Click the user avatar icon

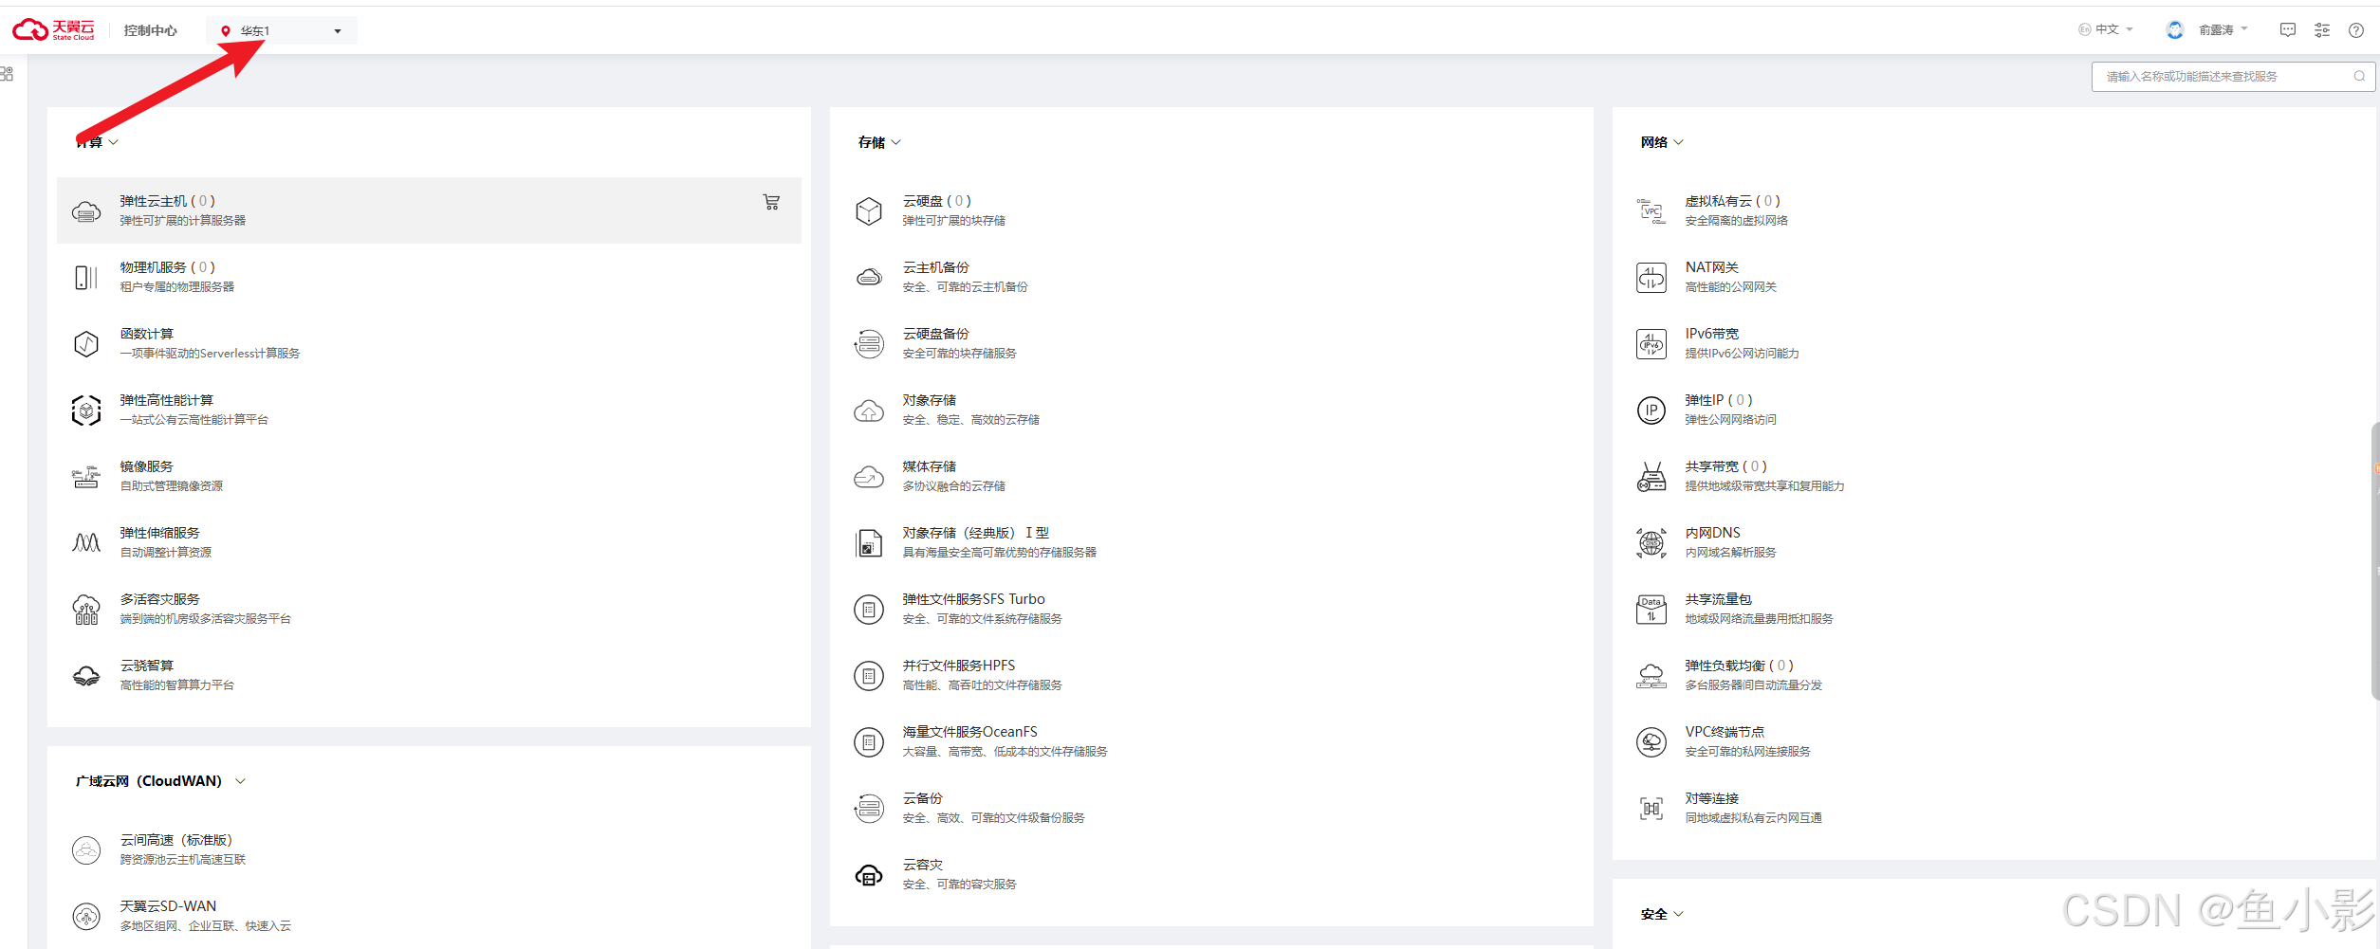pyautogui.click(x=2175, y=30)
